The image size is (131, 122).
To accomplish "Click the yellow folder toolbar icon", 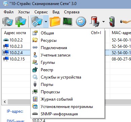I will click(55, 22).
